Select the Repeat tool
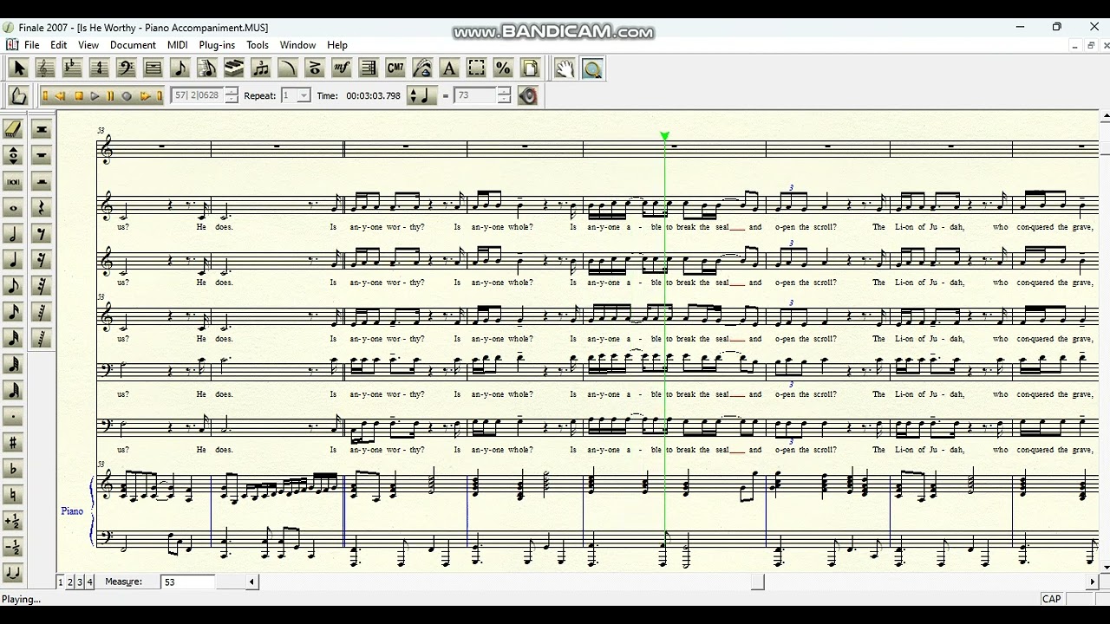The width and height of the screenshot is (1110, 624). click(368, 68)
